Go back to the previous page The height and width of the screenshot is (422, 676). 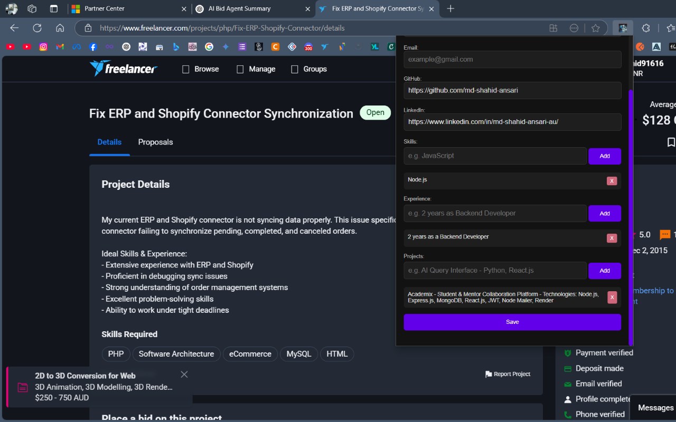tap(14, 28)
